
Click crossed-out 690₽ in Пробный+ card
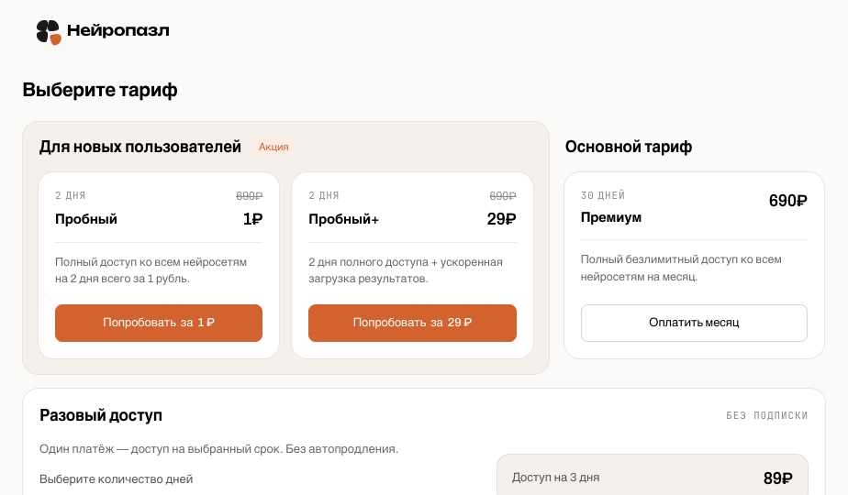(502, 195)
